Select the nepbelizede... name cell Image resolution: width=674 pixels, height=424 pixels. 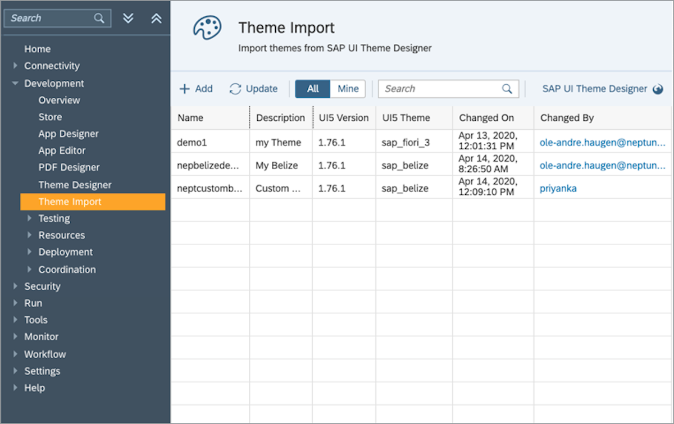point(210,166)
